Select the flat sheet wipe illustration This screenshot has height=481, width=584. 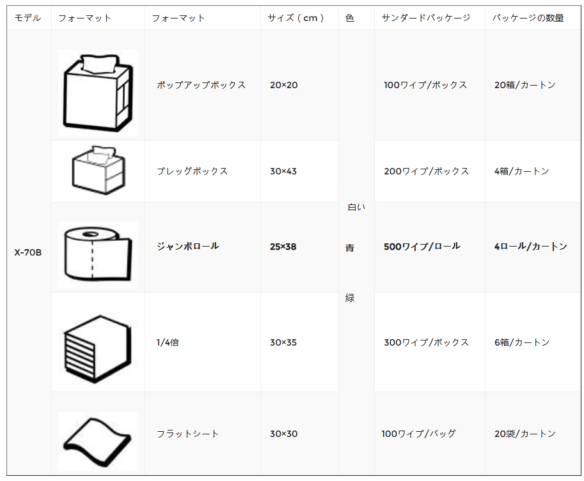click(x=98, y=441)
